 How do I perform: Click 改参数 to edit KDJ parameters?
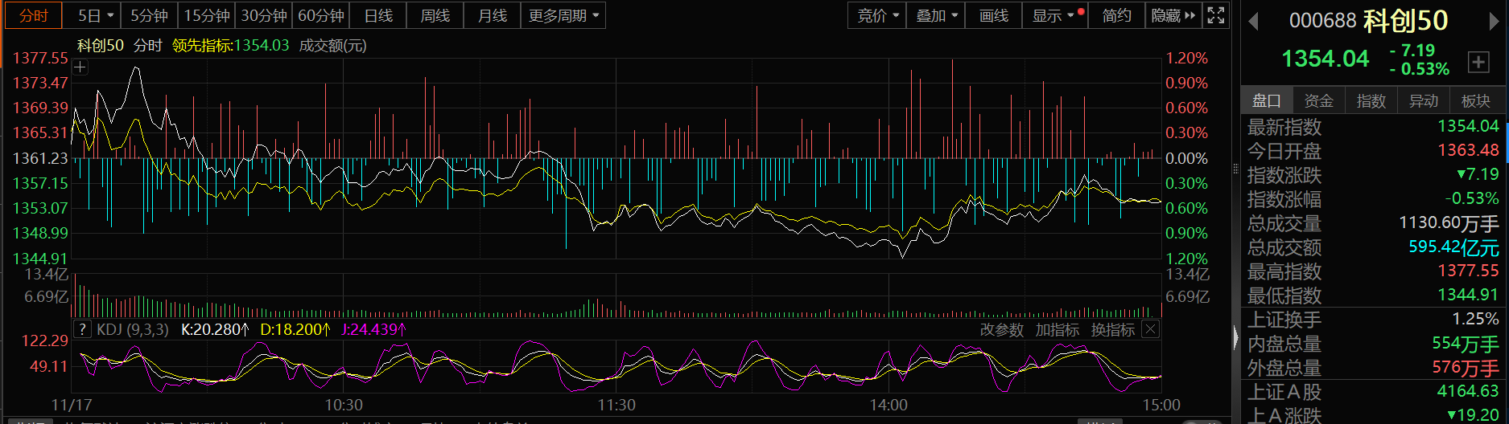[x=1001, y=330]
